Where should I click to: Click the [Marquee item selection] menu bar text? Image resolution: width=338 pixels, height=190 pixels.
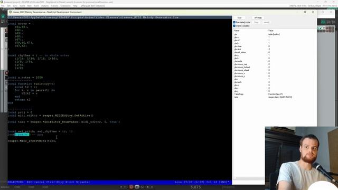pos(93,6)
